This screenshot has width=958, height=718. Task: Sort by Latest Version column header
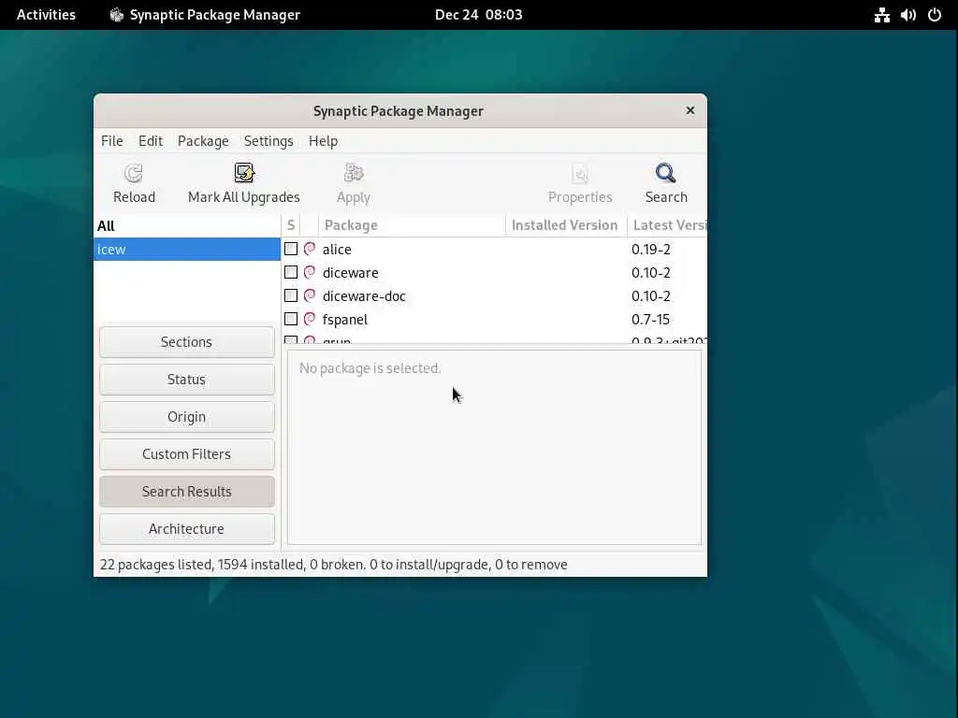667,225
